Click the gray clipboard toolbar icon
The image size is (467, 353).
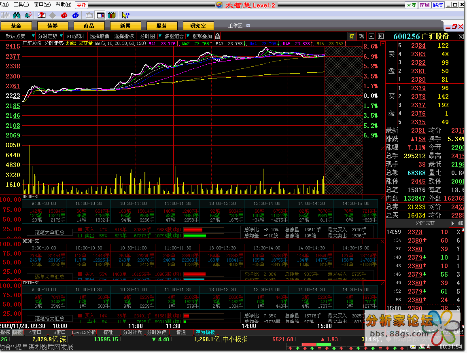pos(89,15)
